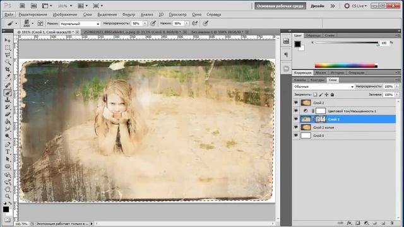Image resolution: width=404 pixels, height=227 pixels.
Task: Toggle lock image pixels brush icon
Action: pyautogui.click(x=321, y=95)
